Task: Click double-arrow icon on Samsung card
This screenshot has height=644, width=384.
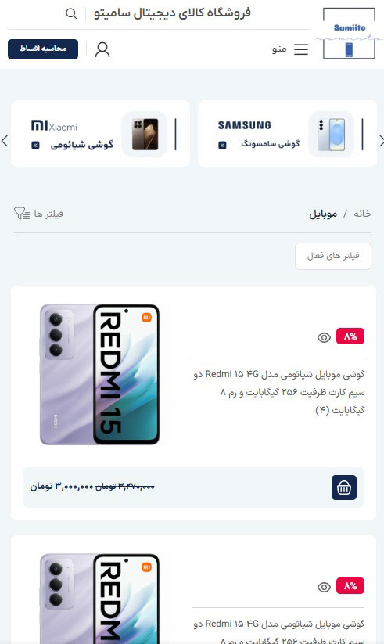Action: pyautogui.click(x=222, y=145)
